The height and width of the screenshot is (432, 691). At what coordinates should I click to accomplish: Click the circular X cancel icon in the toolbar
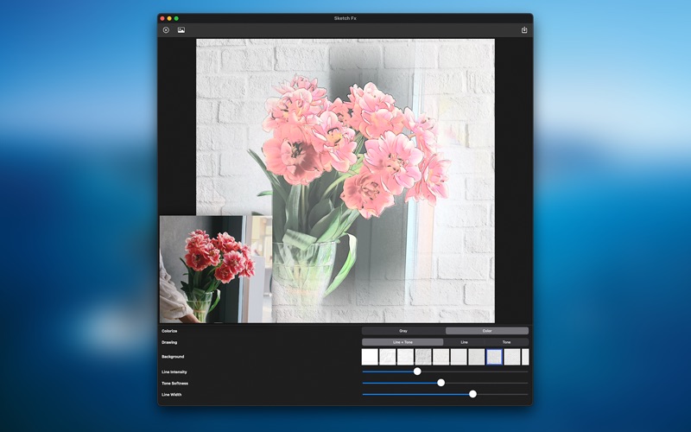pos(166,30)
